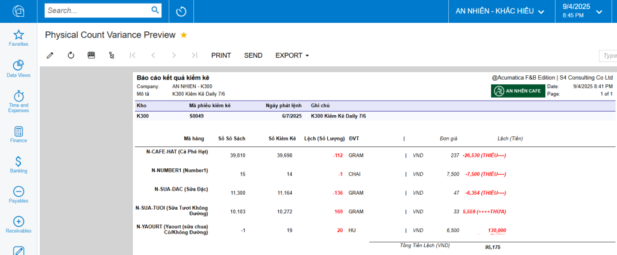Viewport: 617px width, 255px height.
Task: Click the report groups tree icon
Action: [111, 55]
